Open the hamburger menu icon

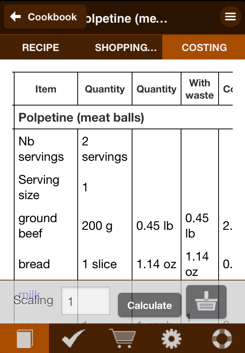coord(230,16)
